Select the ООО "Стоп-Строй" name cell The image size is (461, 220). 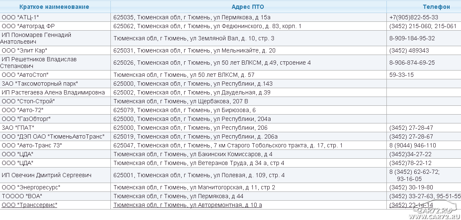click(x=28, y=101)
